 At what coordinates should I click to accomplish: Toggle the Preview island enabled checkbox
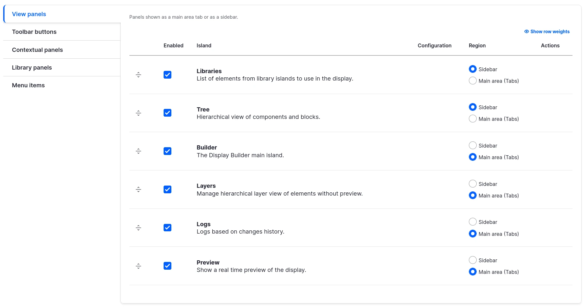coord(167,266)
